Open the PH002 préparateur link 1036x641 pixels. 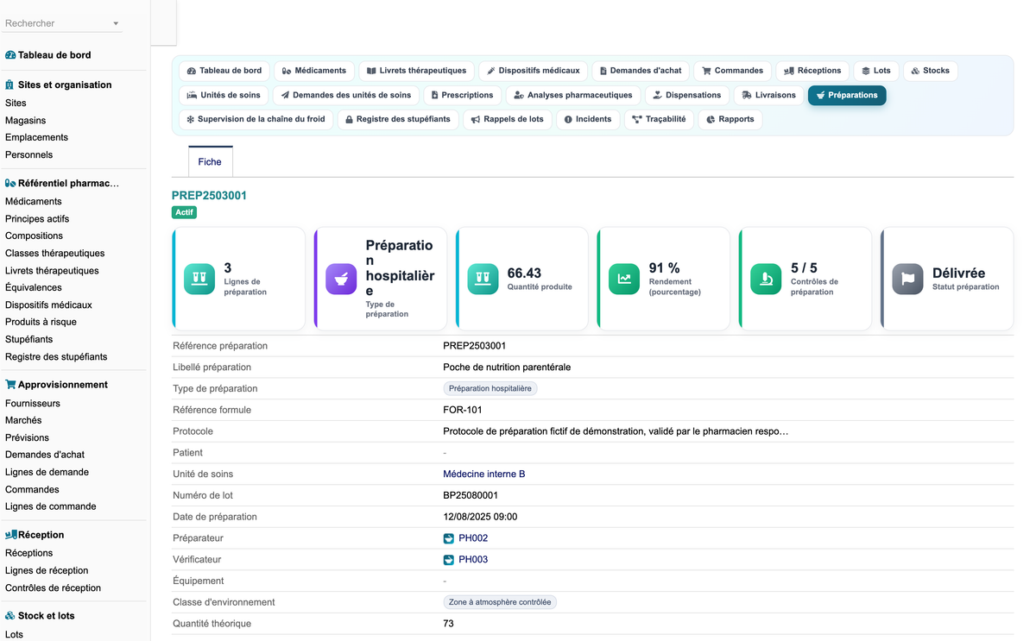tap(473, 538)
